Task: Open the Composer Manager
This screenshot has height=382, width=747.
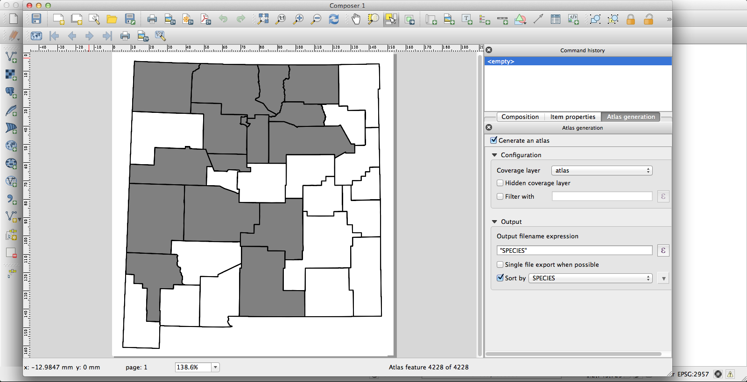Action: [x=94, y=19]
